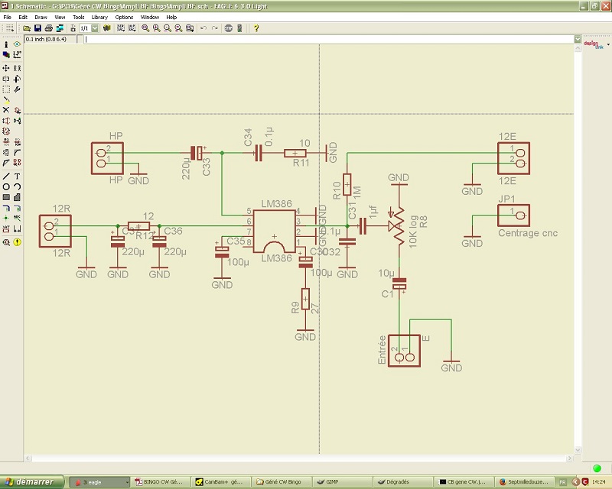The width and height of the screenshot is (612, 489).
Task: Select the Circle drawing tool
Action: [x=6, y=186]
